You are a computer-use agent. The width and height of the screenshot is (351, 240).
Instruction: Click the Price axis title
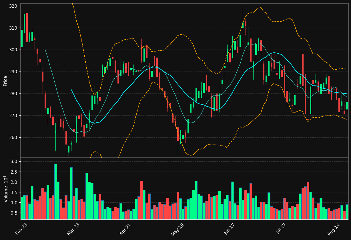coord(5,81)
